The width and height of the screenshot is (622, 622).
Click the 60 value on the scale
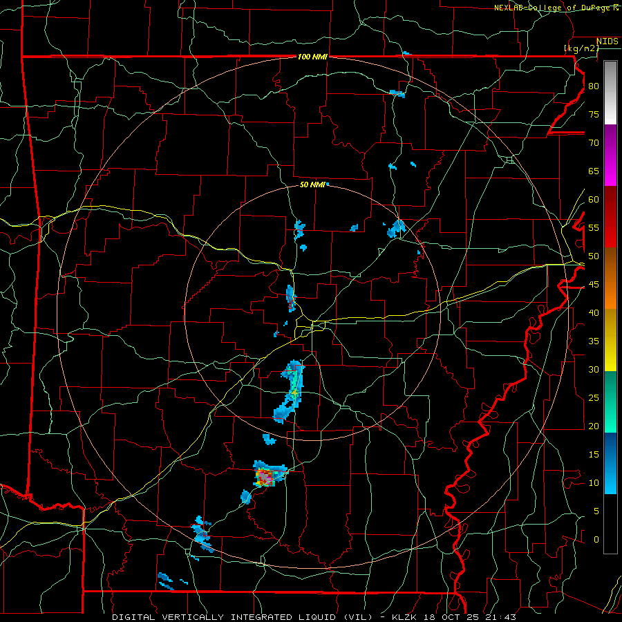tap(594, 200)
